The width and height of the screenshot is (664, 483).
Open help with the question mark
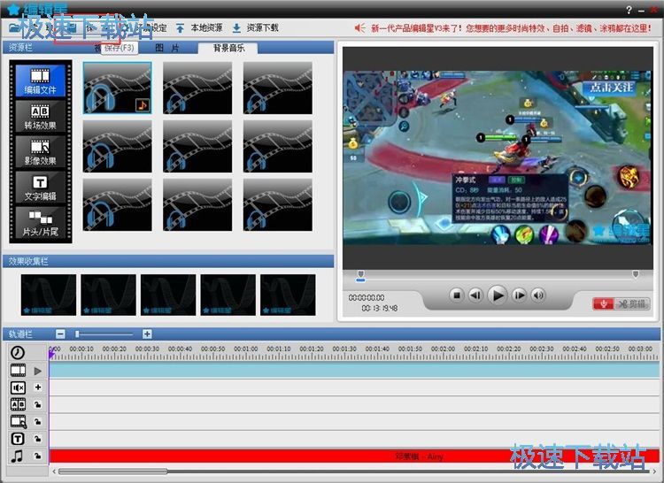tap(629, 10)
